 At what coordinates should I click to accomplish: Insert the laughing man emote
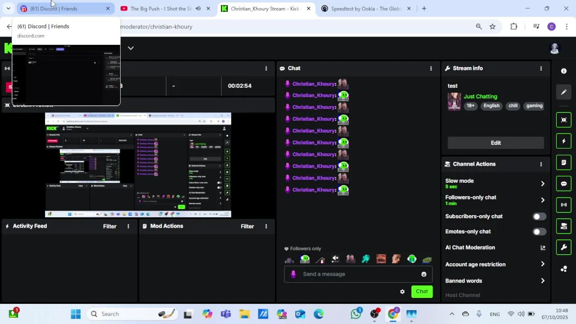tap(381, 259)
